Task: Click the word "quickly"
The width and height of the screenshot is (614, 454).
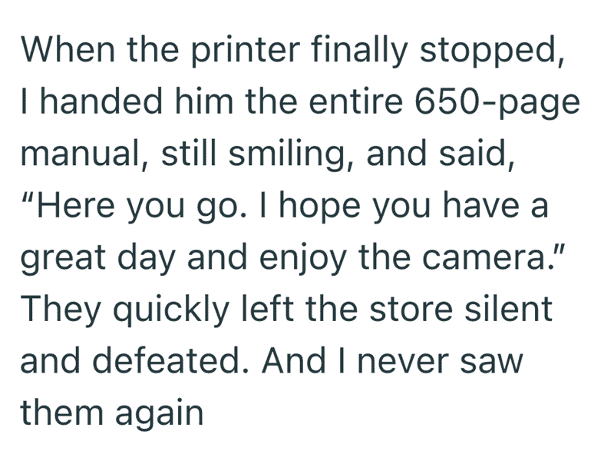Action: click(170, 310)
